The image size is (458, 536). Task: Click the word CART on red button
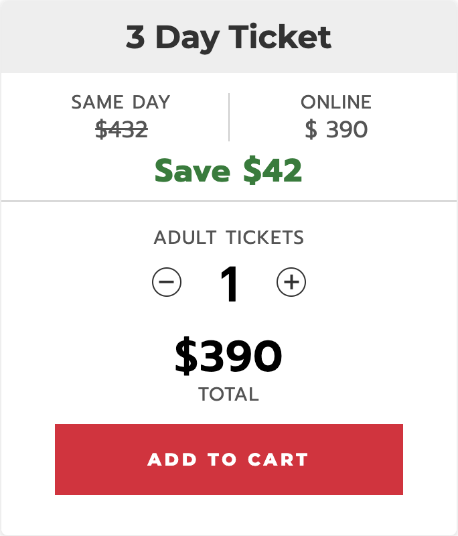click(x=278, y=460)
